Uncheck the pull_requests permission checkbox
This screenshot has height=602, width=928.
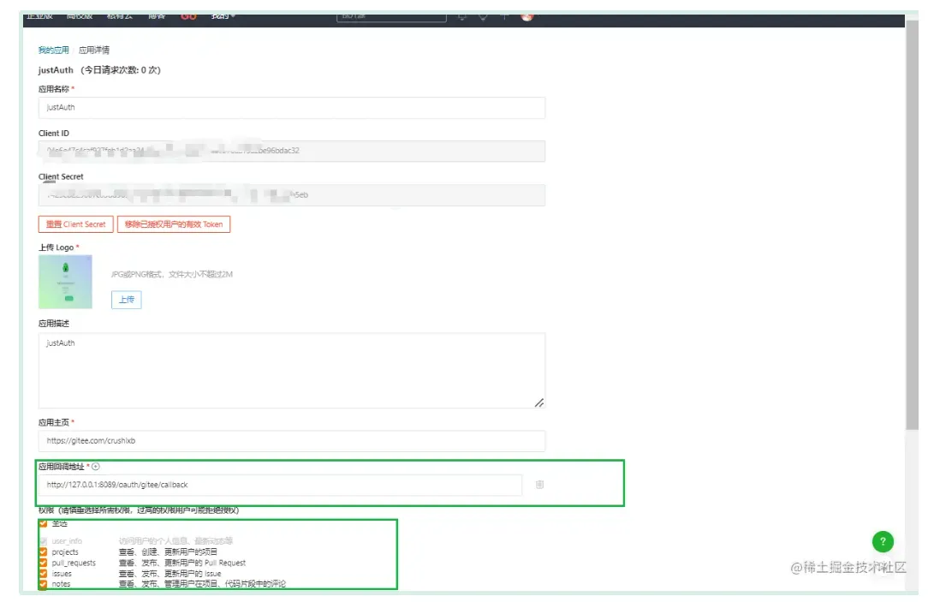43,563
